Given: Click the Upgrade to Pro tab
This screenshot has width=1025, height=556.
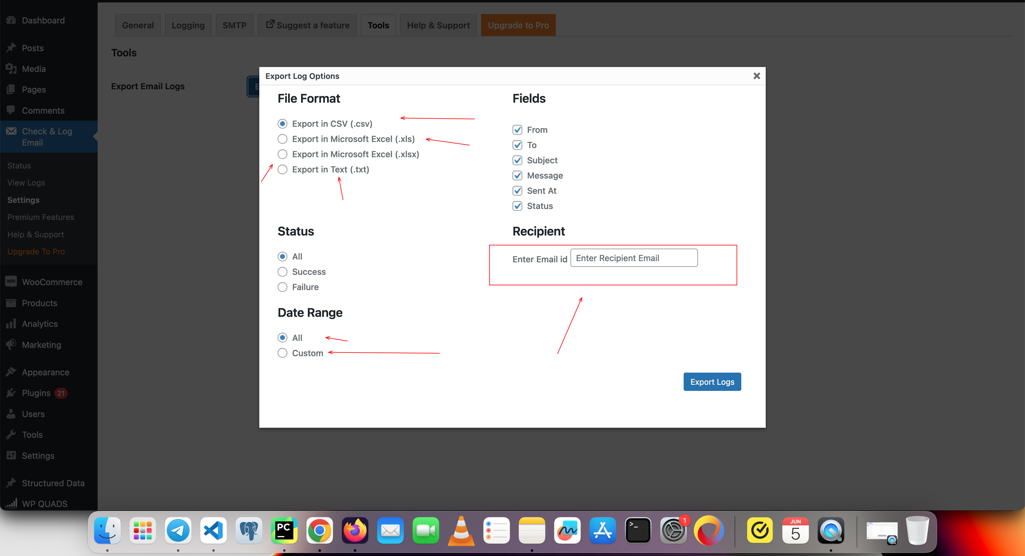Looking at the screenshot, I should click(518, 25).
